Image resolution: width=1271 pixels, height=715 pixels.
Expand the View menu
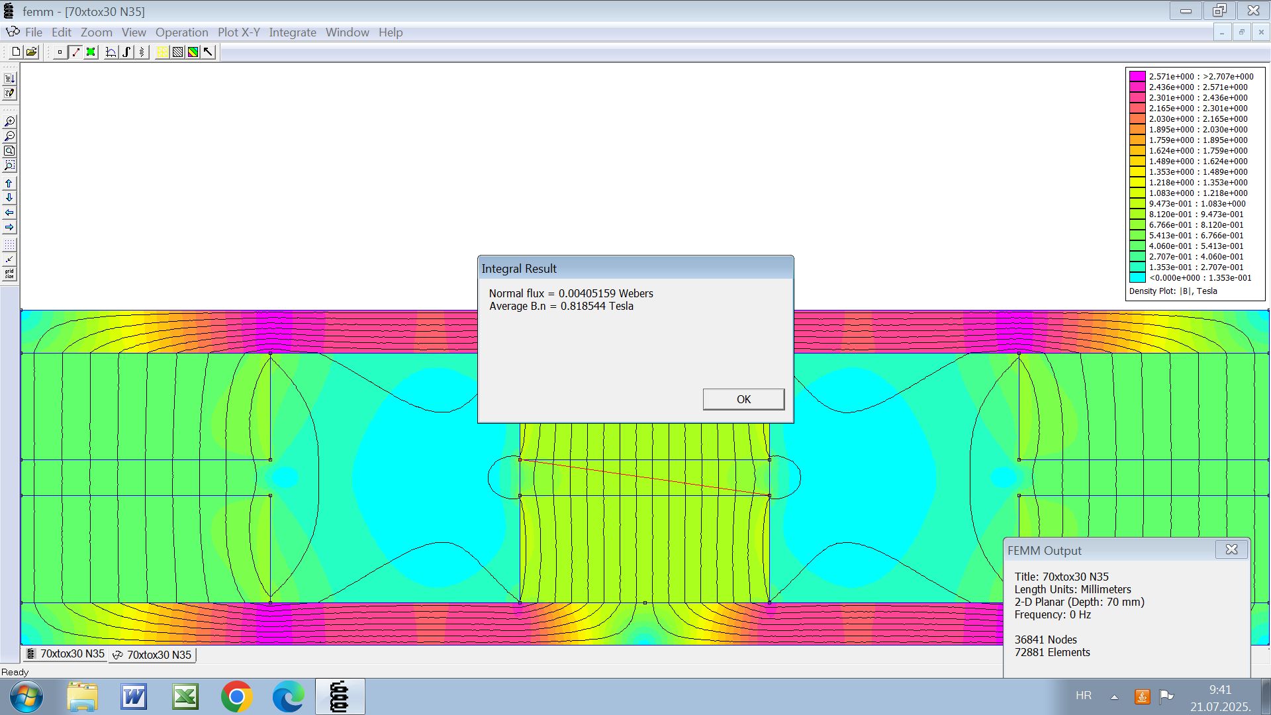[x=133, y=32]
